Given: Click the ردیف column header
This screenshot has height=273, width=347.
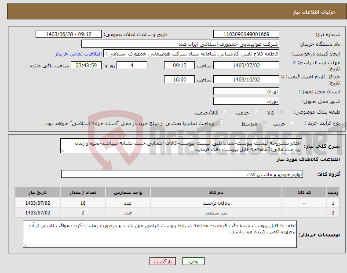Looking at the screenshot, I should (x=333, y=192).
